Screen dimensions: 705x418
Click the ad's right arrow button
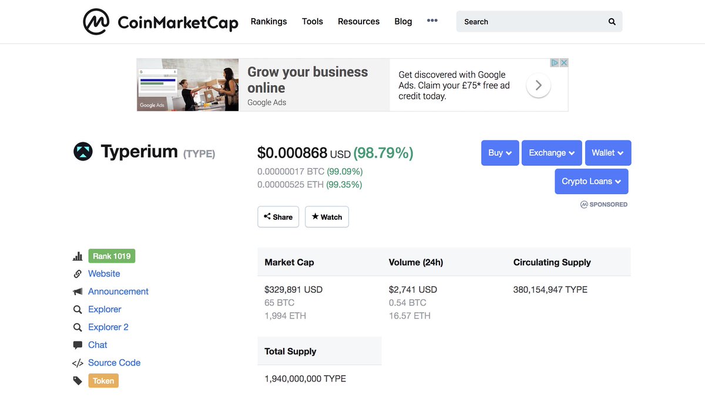point(538,85)
